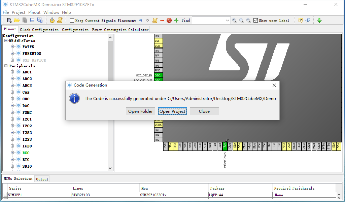345x202 pixels.
Task: Click the undo arrow in the toolbar
Action: [x=141, y=21]
